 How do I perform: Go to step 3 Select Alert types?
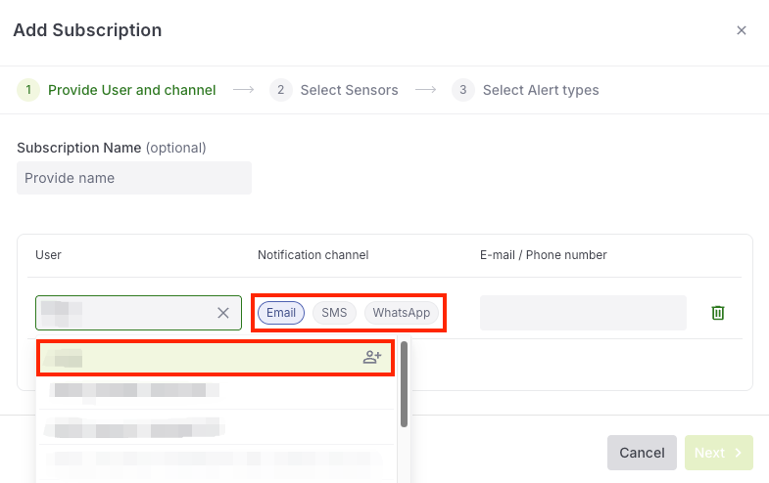525,90
